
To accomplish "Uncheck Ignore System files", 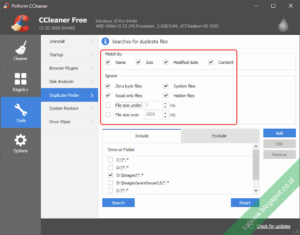I will coord(165,86).
